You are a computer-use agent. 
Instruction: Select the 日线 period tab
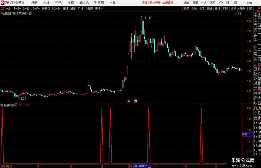point(65,9)
